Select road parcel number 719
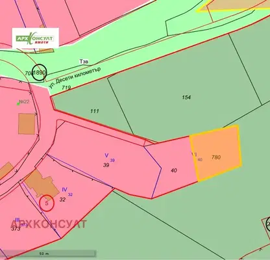Viewport: 270px width, 260px height. coord(66,88)
